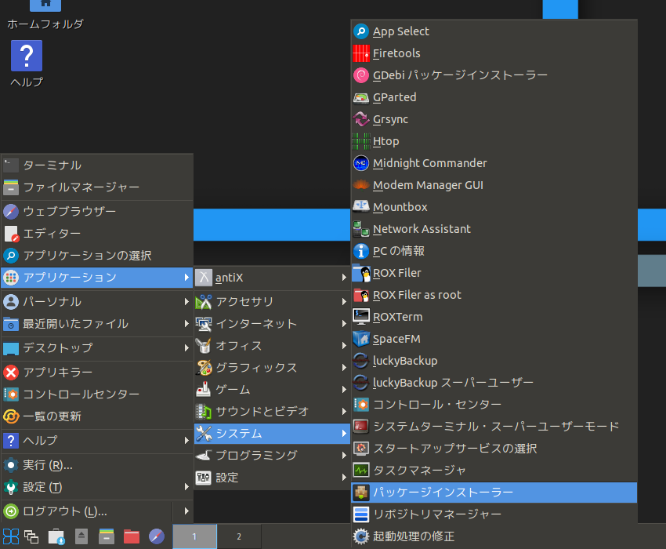Click the taskbar package download icon
This screenshot has width=666, height=549.
click(x=56, y=536)
